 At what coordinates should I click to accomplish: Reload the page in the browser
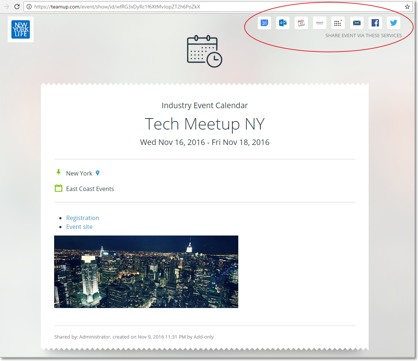pyautogui.click(x=17, y=7)
